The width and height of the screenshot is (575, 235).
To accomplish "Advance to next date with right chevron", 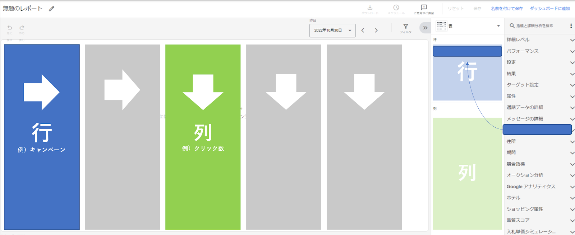I will pos(376,30).
